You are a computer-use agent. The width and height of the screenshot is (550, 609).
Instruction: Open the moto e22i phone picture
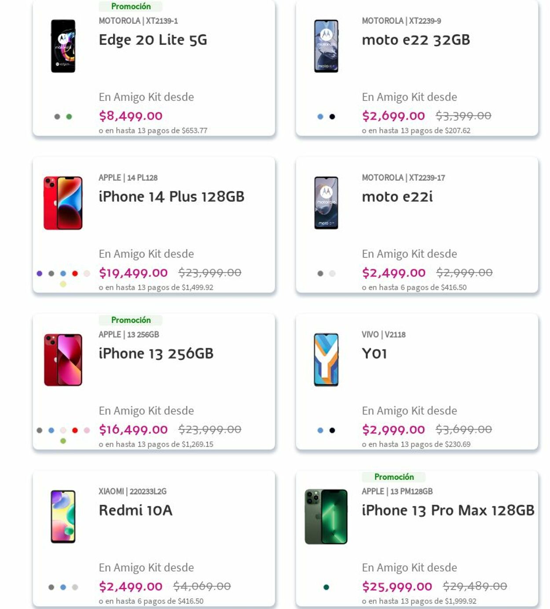(326, 203)
